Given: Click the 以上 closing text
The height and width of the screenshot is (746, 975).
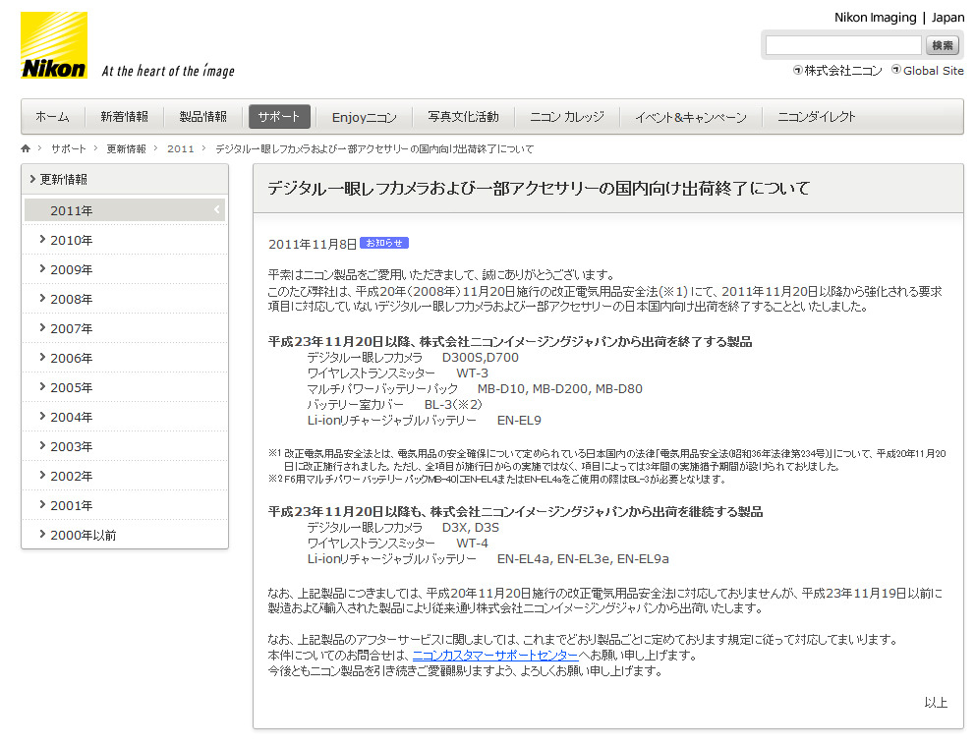Looking at the screenshot, I should pyautogui.click(x=936, y=703).
